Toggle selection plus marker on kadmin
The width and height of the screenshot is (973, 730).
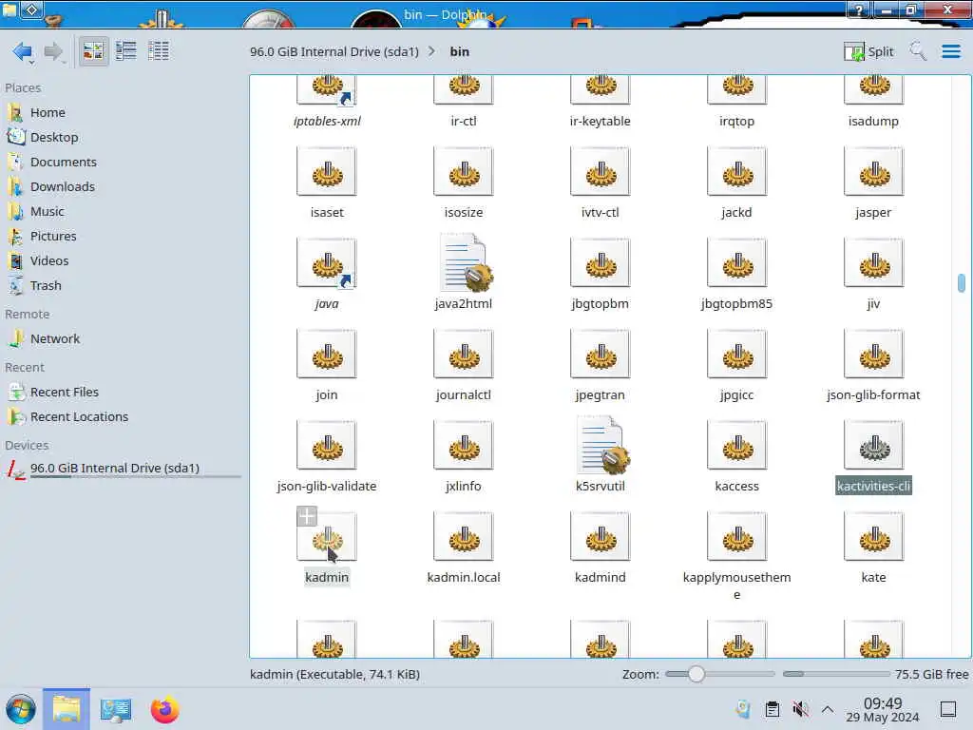click(307, 516)
